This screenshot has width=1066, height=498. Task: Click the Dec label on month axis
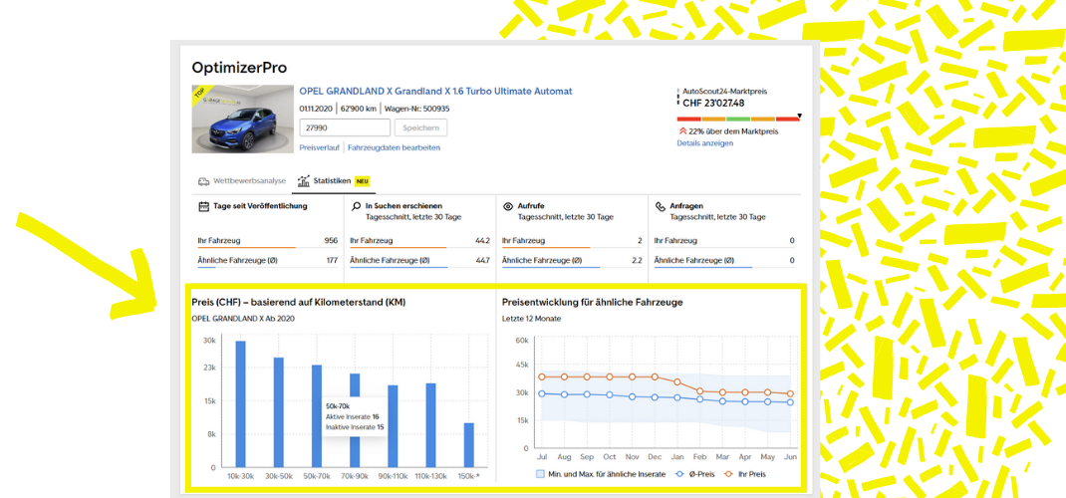(655, 457)
